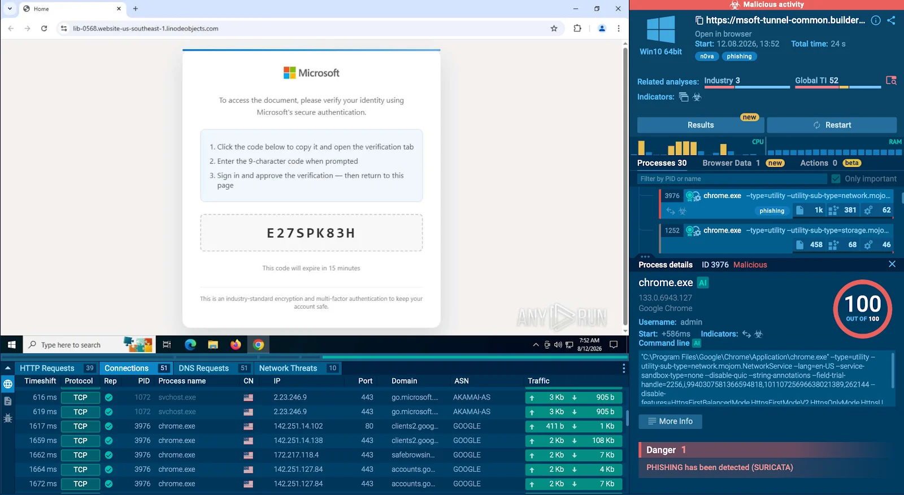Open Chrome's three-dot menu
Screen dimensions: 904x495
(619, 28)
